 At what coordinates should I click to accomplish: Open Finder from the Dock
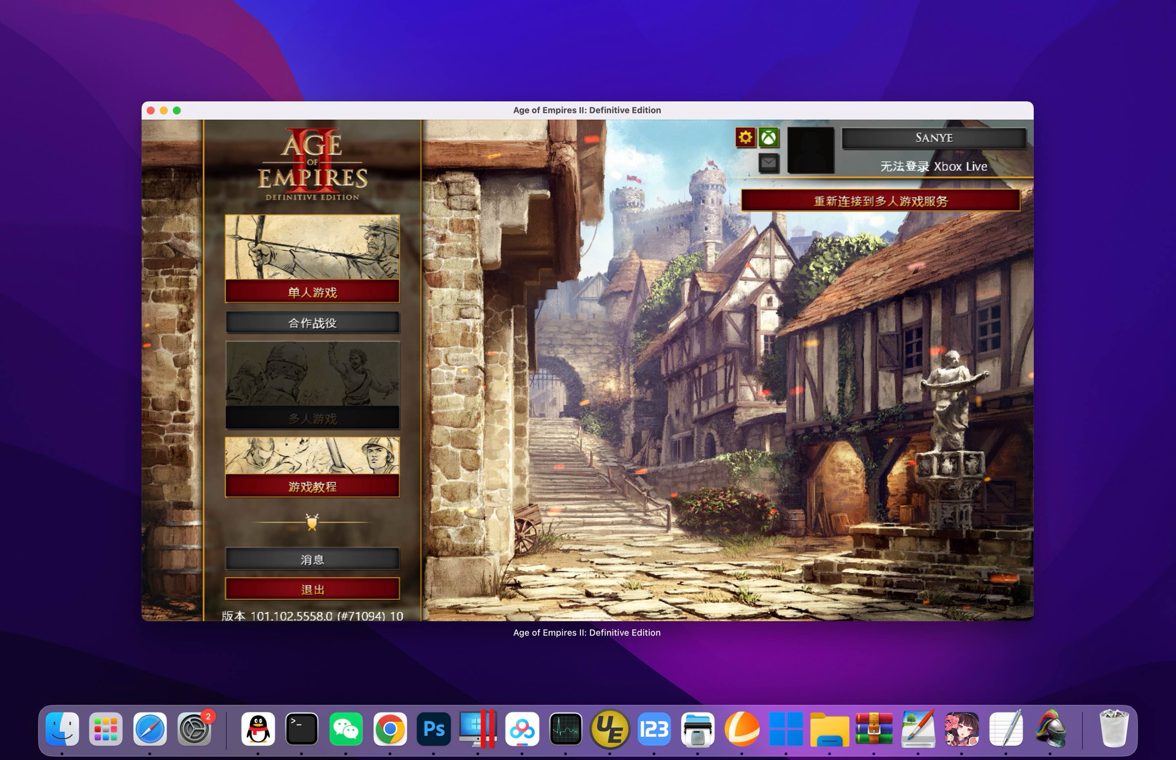62,729
